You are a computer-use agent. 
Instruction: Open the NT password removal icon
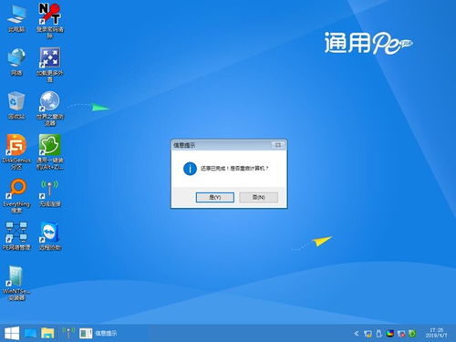tap(50, 21)
